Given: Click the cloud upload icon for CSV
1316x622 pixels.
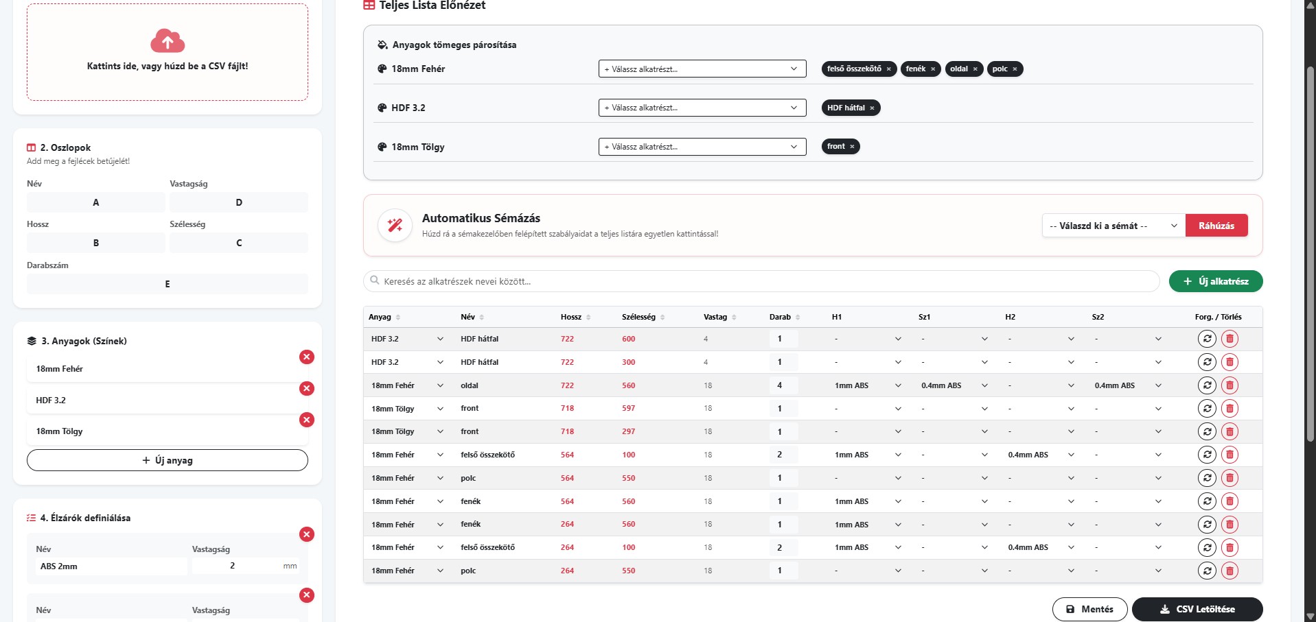Looking at the screenshot, I should point(168,41).
